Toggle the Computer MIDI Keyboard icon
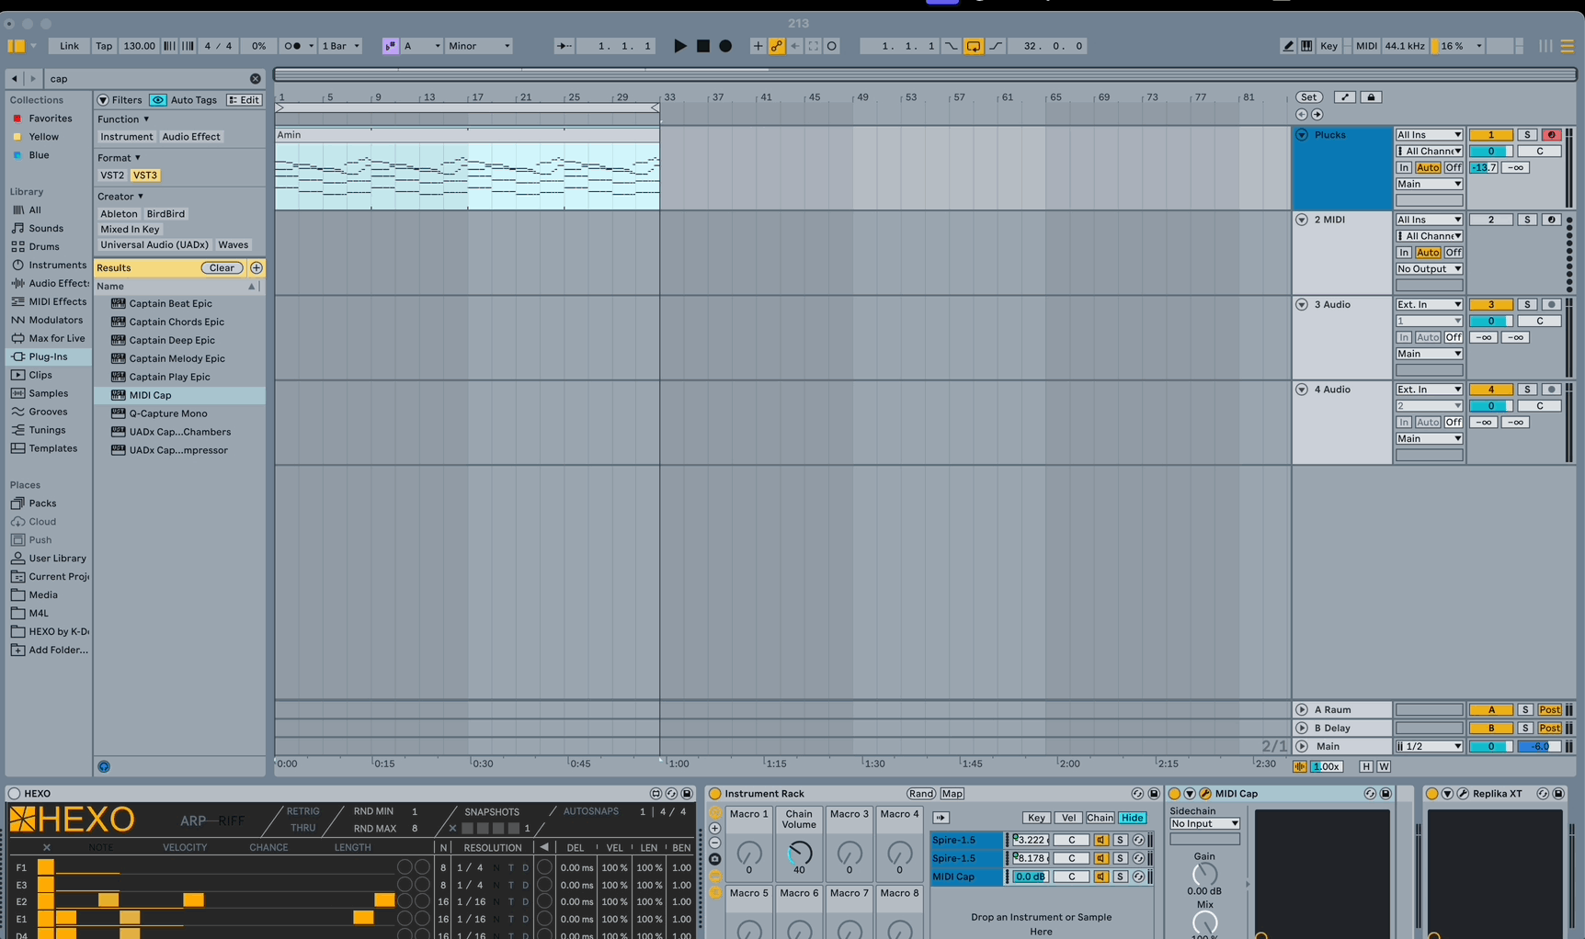Image resolution: width=1585 pixels, height=939 pixels. [x=1306, y=46]
